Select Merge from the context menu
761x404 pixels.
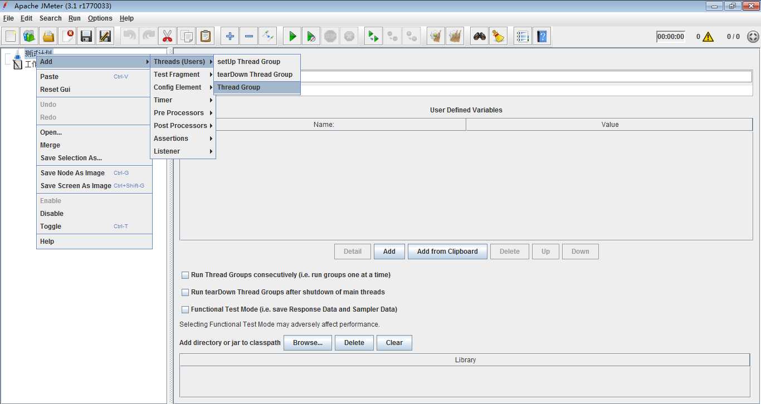coord(94,145)
